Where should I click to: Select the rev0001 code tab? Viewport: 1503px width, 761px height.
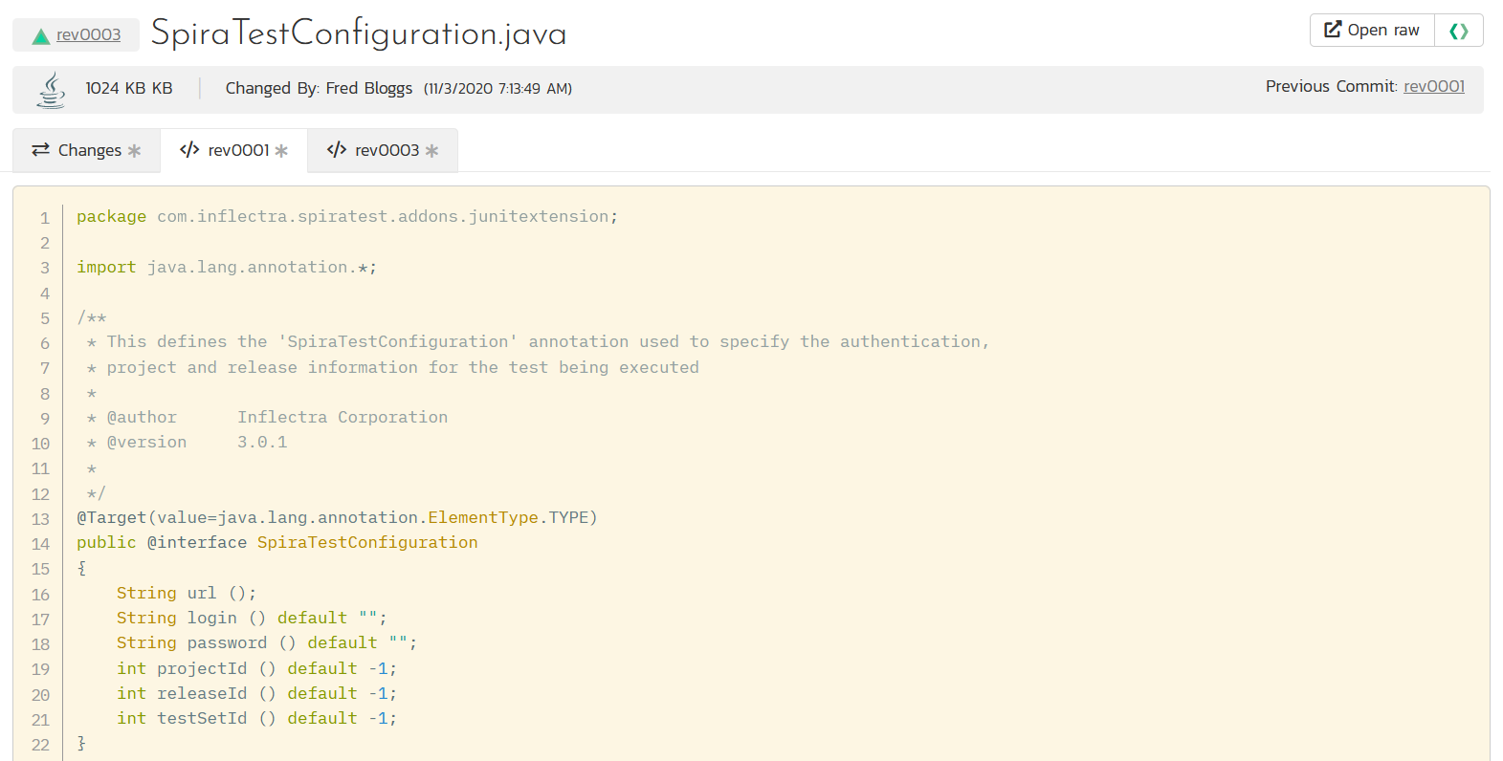coord(233,150)
